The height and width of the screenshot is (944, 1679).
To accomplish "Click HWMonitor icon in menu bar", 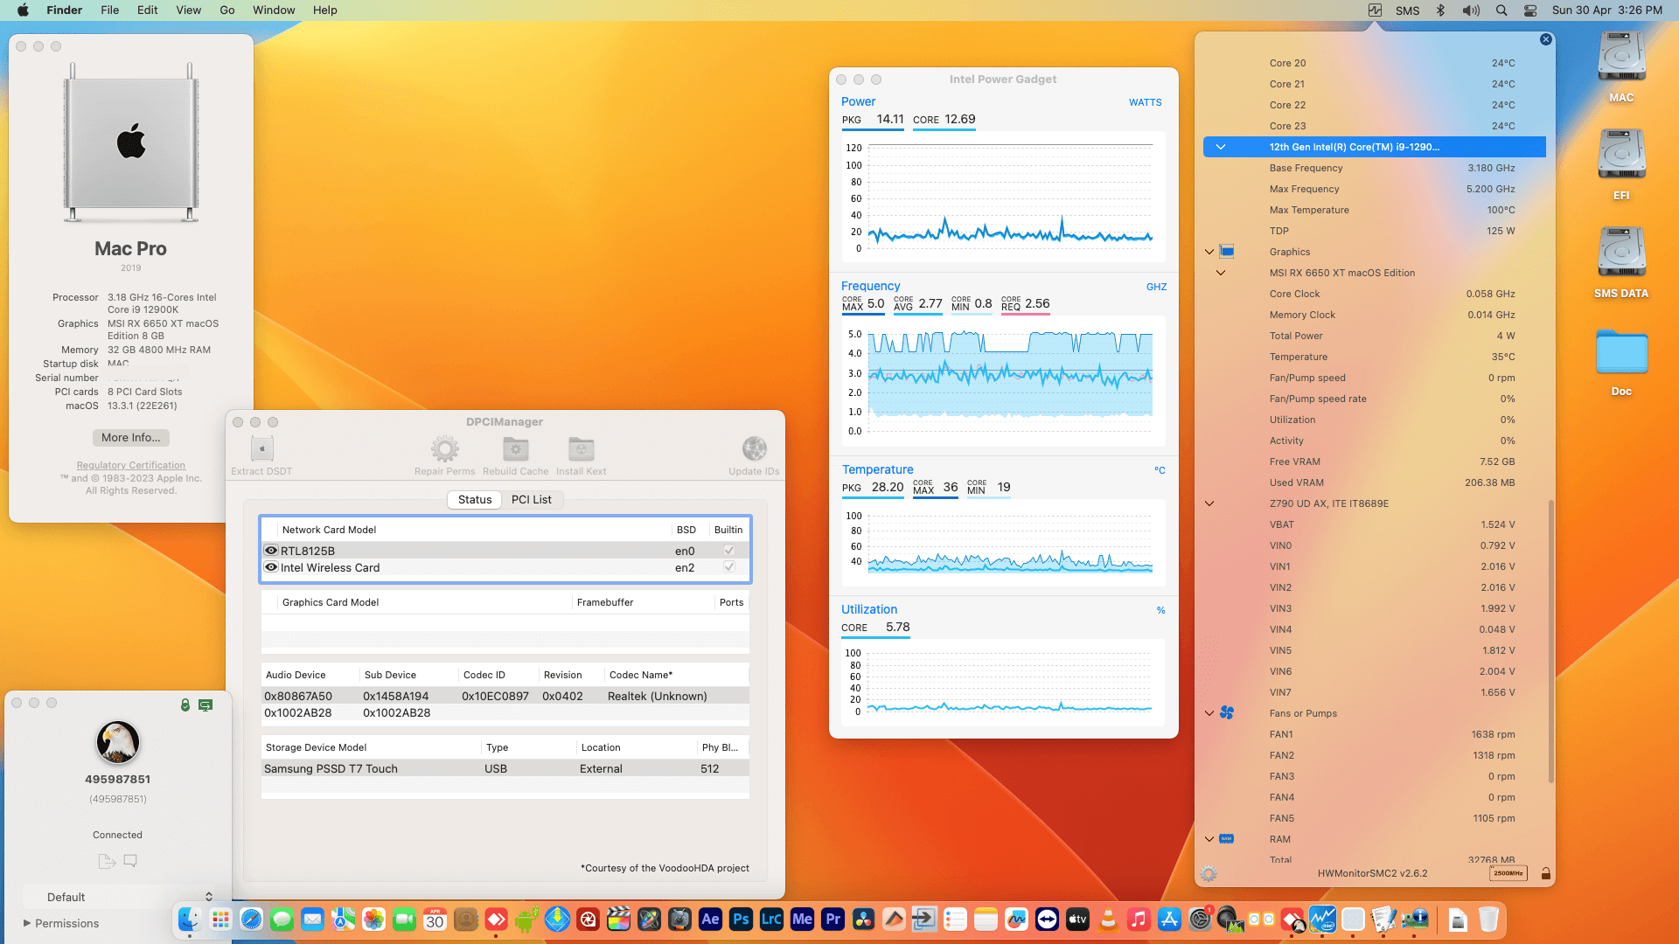I will (1375, 10).
